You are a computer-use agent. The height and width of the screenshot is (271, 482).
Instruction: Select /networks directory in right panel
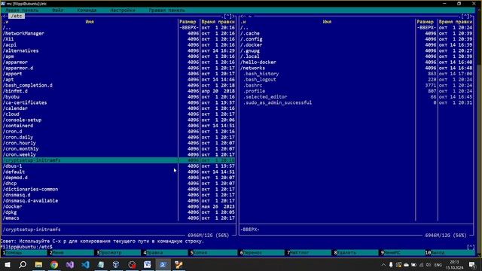pyautogui.click(x=356, y=68)
